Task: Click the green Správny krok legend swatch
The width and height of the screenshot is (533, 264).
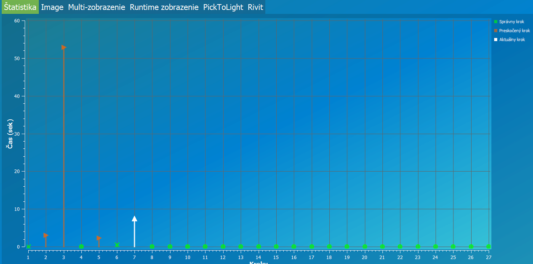Action: (496, 21)
